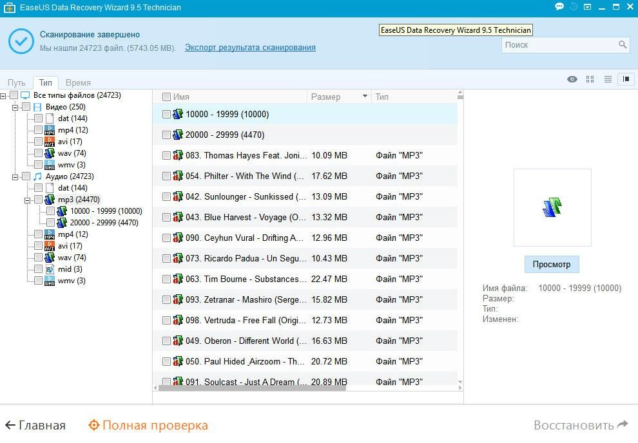Click the Полная проверка target icon
638x443 pixels.
pyautogui.click(x=94, y=425)
